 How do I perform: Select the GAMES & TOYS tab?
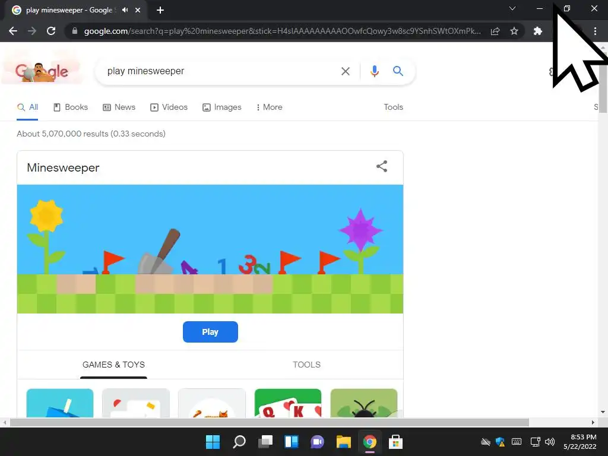point(113,365)
